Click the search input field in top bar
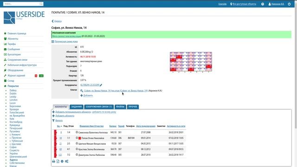 [21, 4]
